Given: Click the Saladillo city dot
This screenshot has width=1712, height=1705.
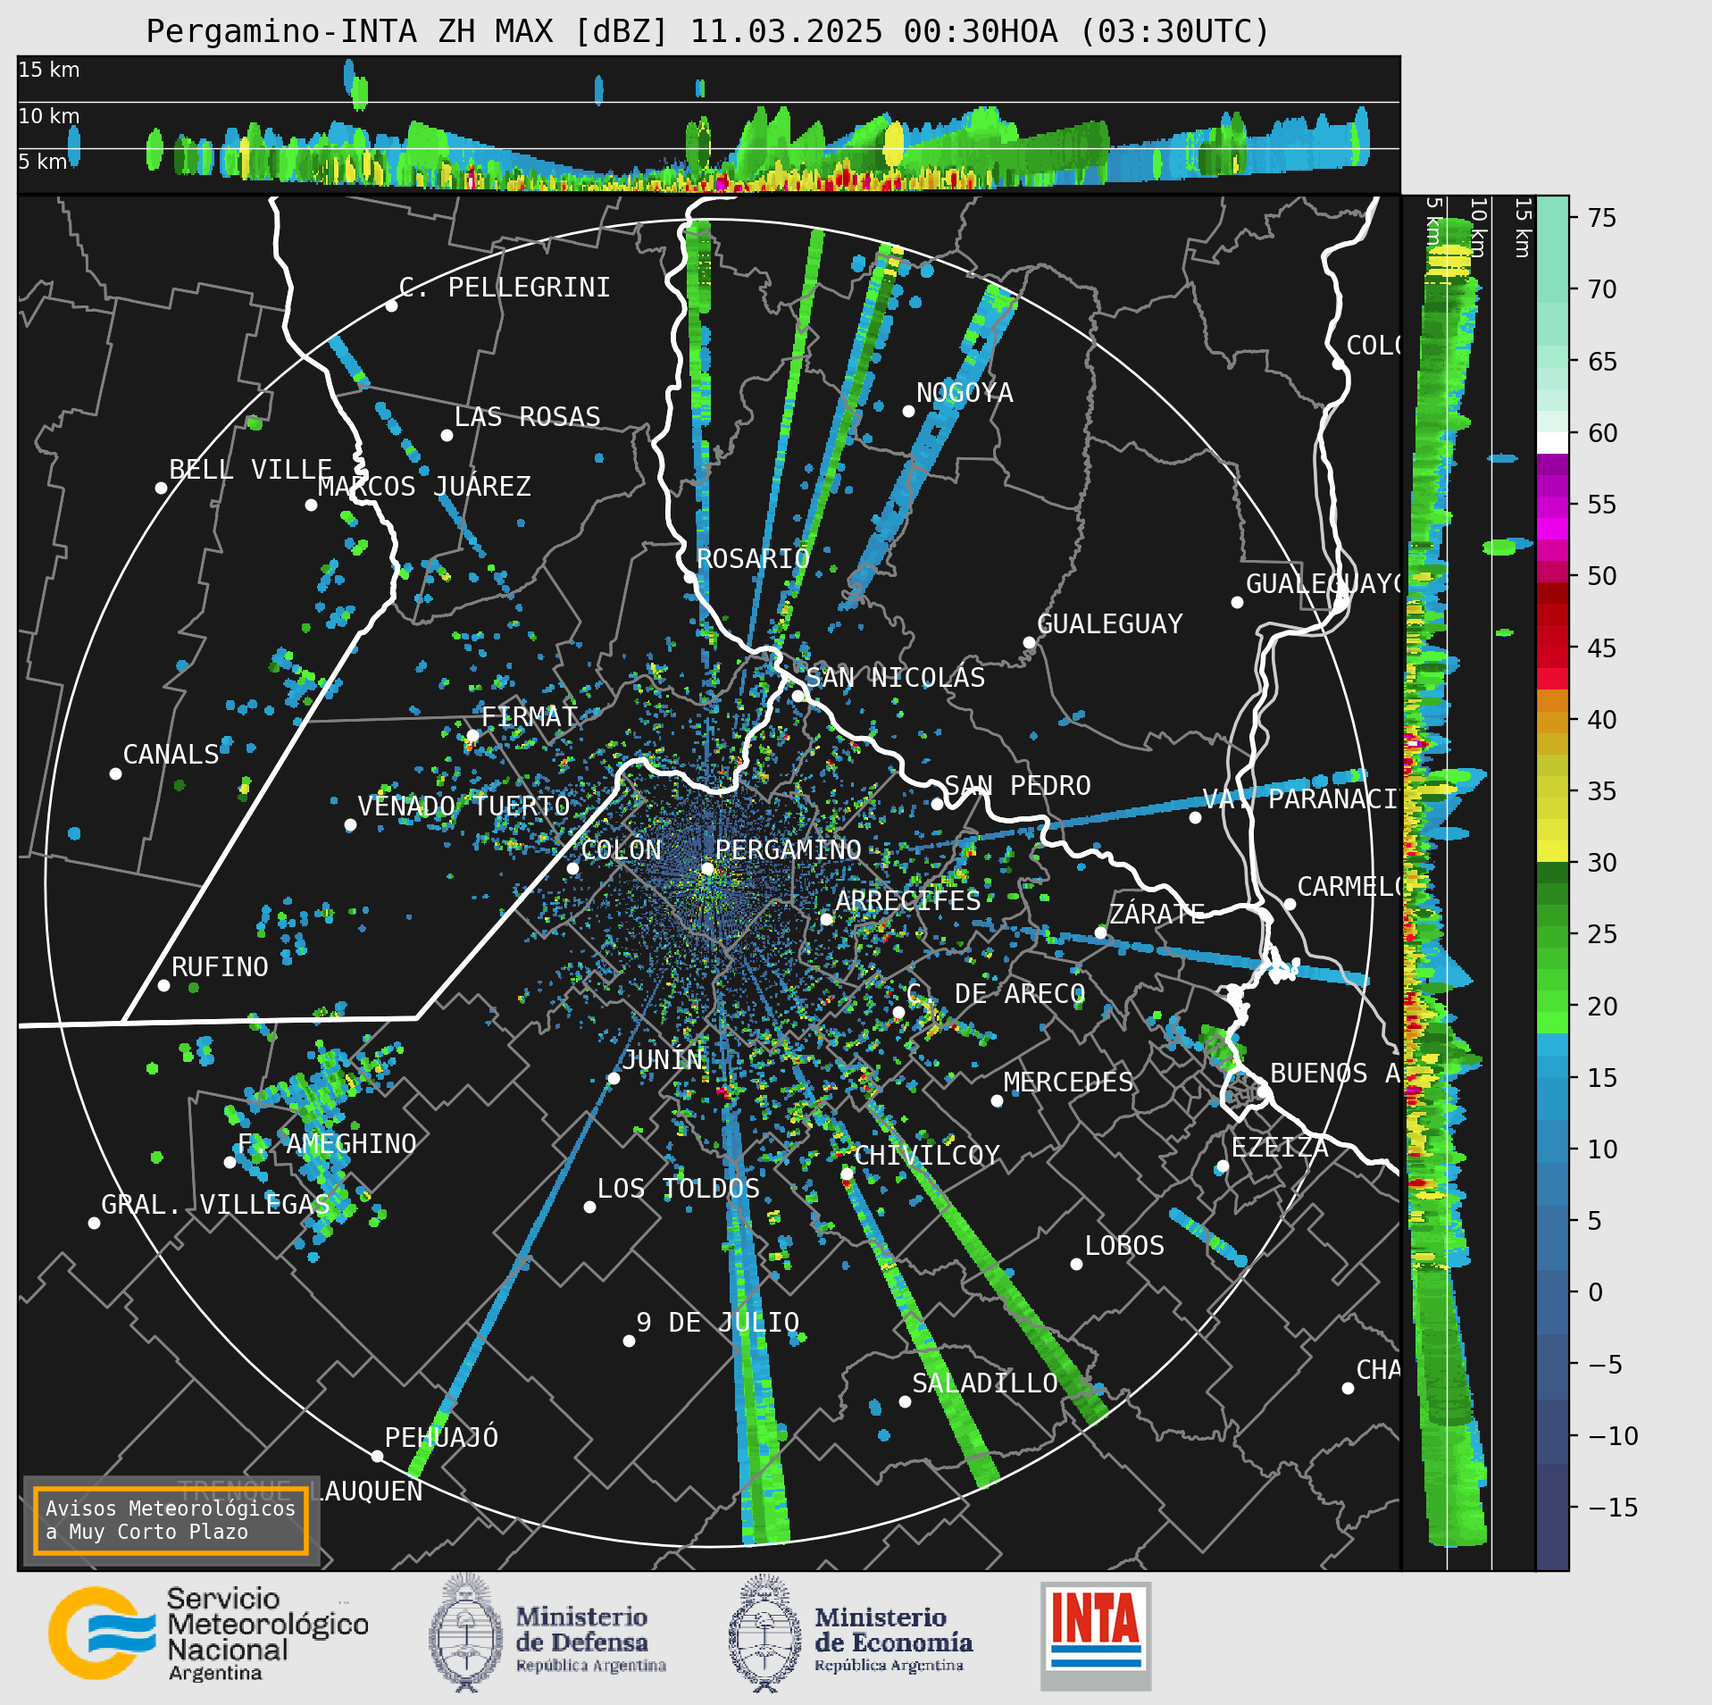Looking at the screenshot, I should 905,1402.
